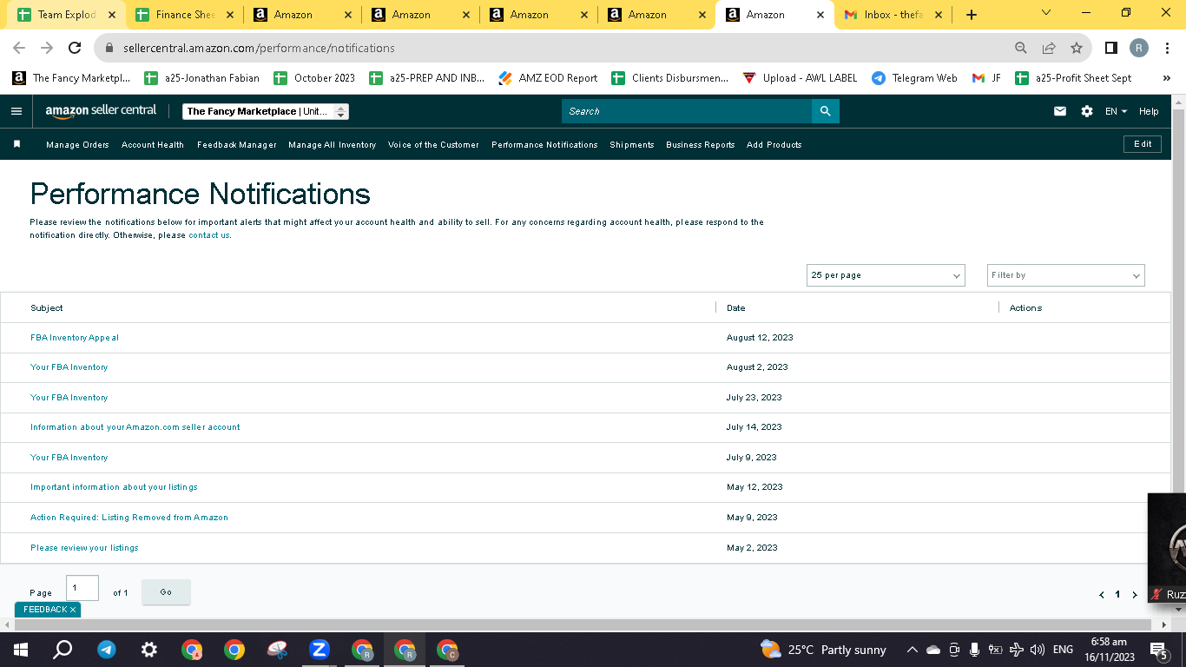Open the Windows notification center icon
This screenshot has height=667, width=1186.
pos(1158,650)
